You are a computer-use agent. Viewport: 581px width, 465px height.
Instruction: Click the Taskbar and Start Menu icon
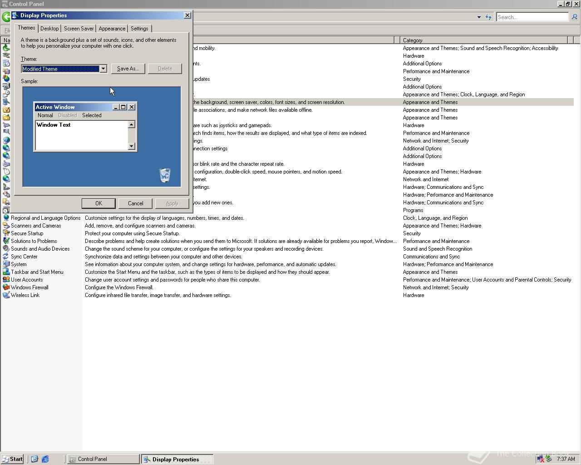click(6, 272)
